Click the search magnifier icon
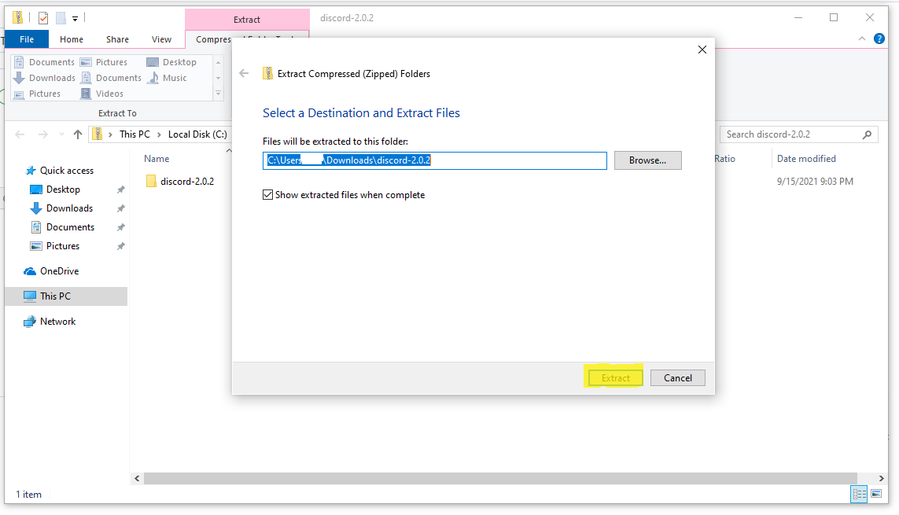The height and width of the screenshot is (515, 899). tap(867, 134)
